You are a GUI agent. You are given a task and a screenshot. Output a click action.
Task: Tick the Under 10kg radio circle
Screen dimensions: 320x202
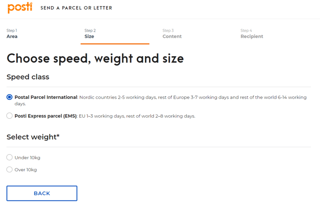pyautogui.click(x=10, y=157)
